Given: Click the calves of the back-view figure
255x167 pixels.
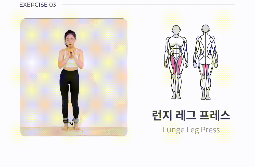Looking at the screenshot, I should coord(206,83).
